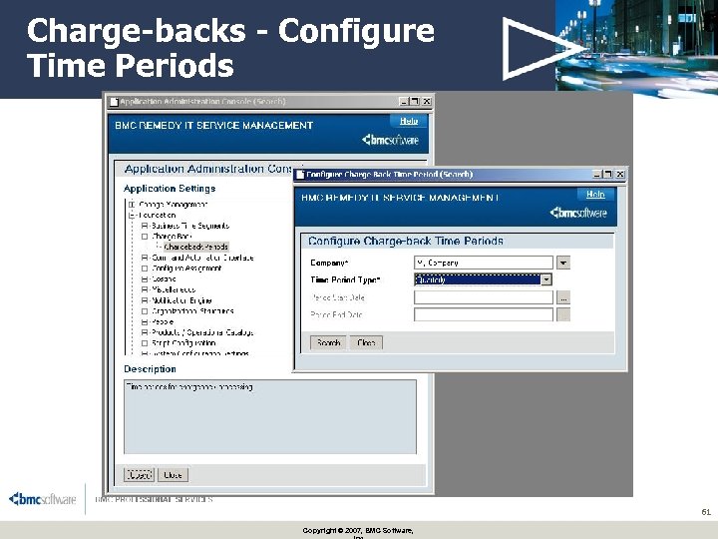Click Close in Time Periods dialog
This screenshot has height=539, width=718.
[366, 342]
